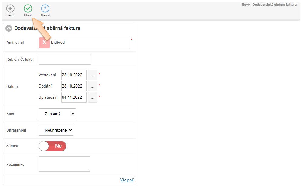The height and width of the screenshot is (188, 302).
Task: Click the Víc polí link
Action: (x=127, y=180)
